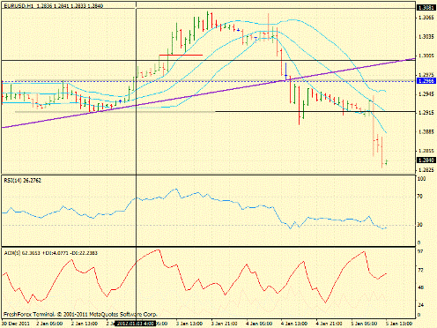
Task: Click the 1.2825 price axis label
Action: tap(426, 170)
